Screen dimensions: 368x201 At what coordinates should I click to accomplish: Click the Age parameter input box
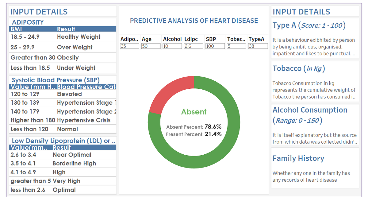[x=151, y=46]
